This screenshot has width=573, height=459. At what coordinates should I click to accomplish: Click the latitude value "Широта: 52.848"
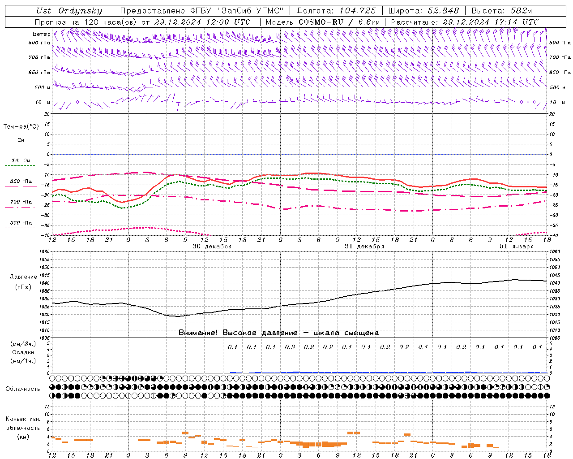[423, 11]
